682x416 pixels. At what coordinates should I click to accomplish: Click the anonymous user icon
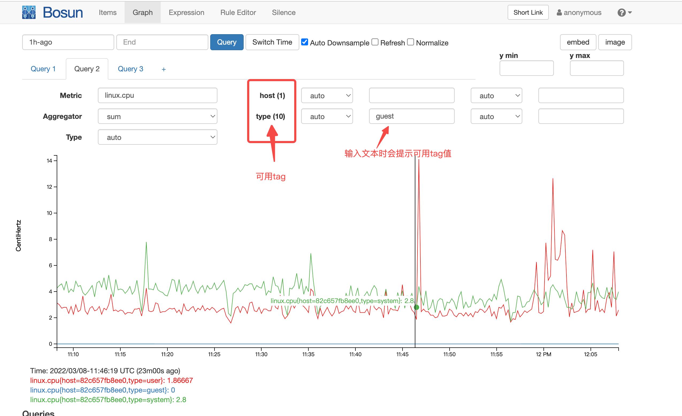[559, 13]
